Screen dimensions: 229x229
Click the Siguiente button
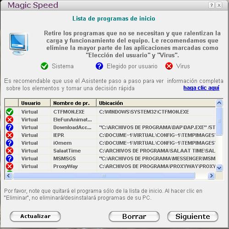(x=193, y=217)
